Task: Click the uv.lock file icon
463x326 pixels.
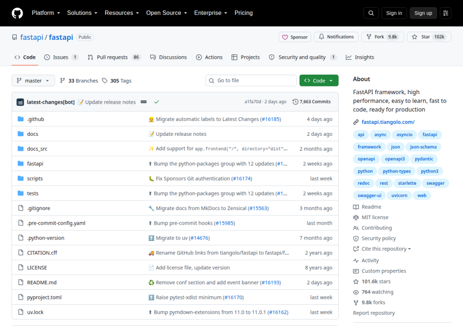Action: coord(21,312)
